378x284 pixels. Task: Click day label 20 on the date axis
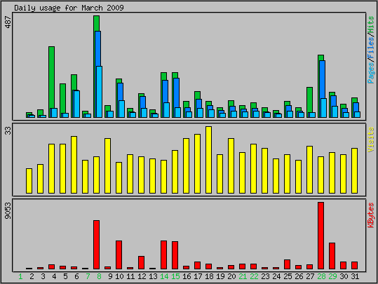pyautogui.click(x=231, y=276)
